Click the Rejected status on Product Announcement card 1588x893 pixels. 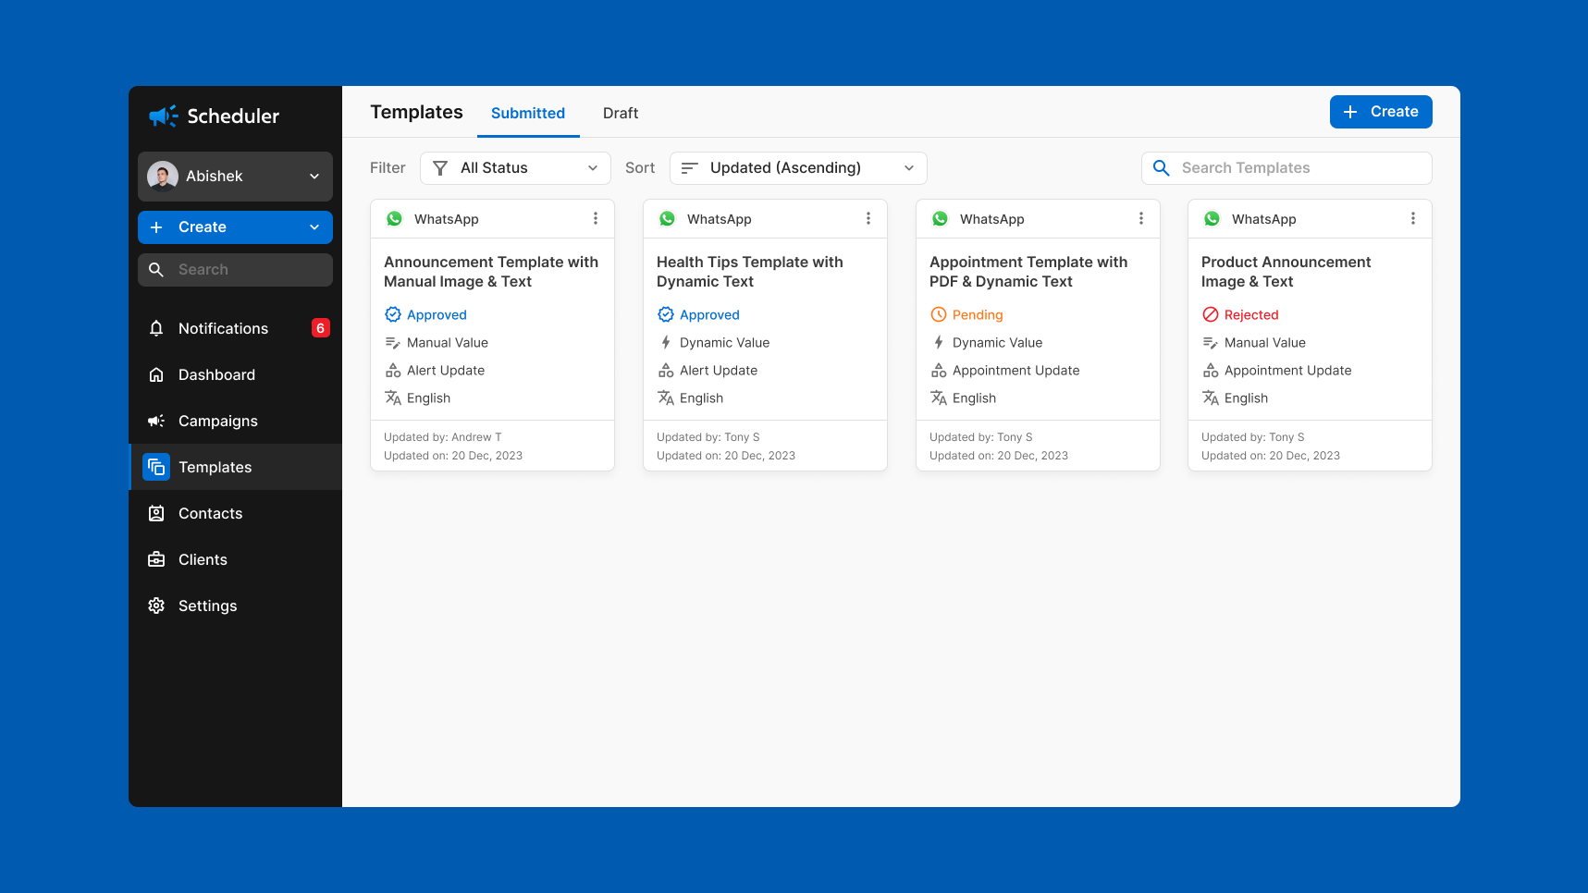(1250, 314)
